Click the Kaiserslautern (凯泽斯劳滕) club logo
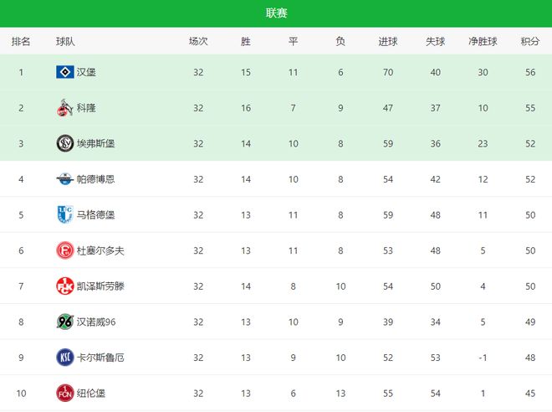552x412 pixels. click(x=64, y=286)
